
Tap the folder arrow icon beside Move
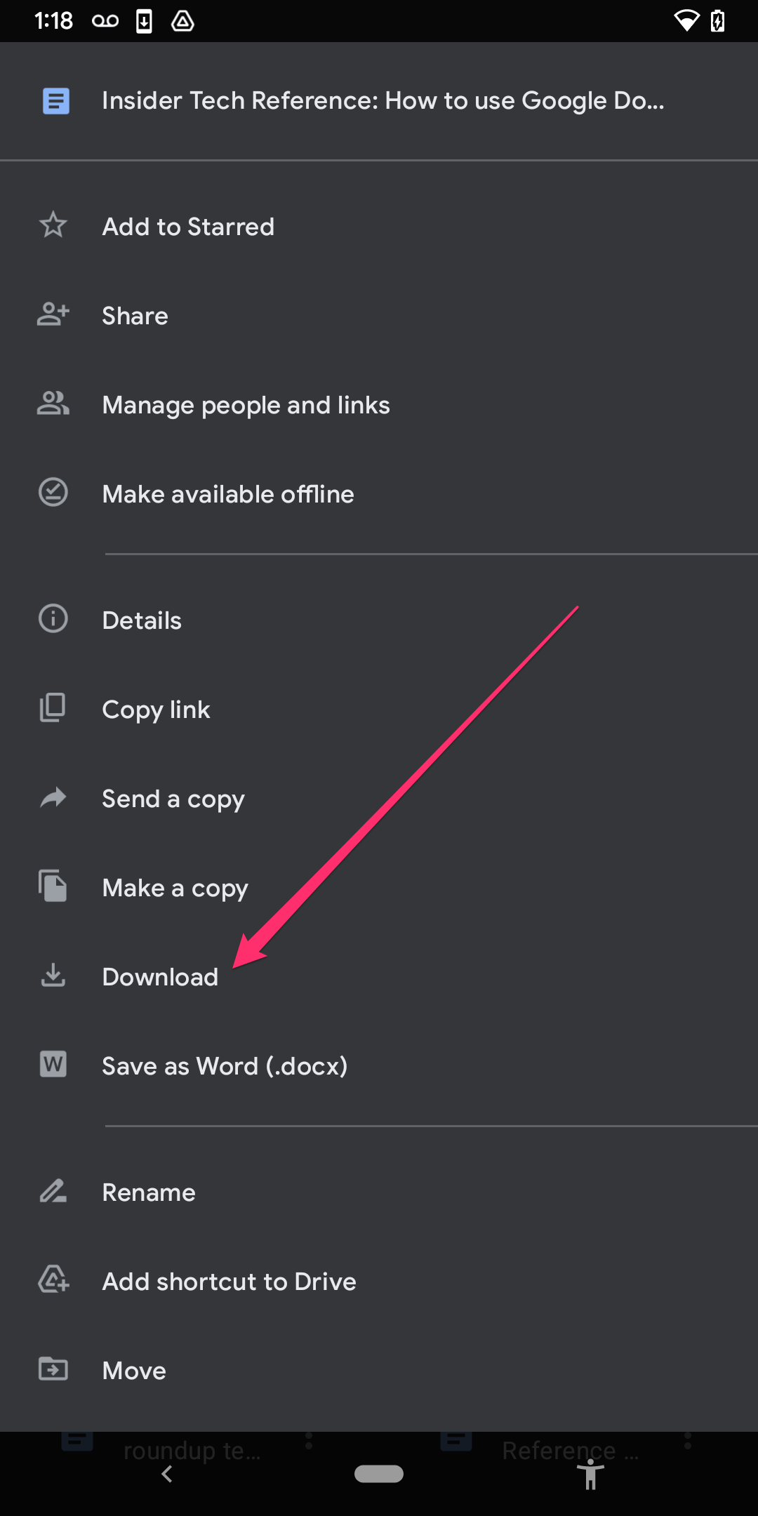click(x=53, y=1369)
